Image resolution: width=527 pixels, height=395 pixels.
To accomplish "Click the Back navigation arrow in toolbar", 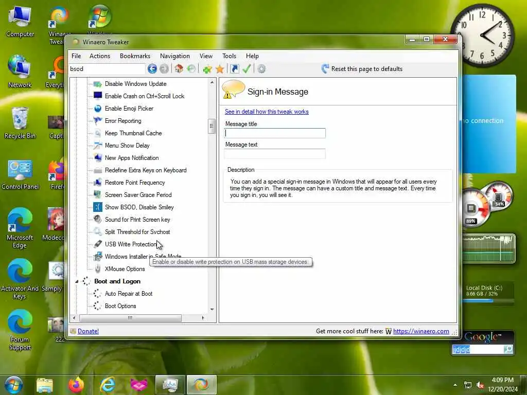I will tap(152, 69).
